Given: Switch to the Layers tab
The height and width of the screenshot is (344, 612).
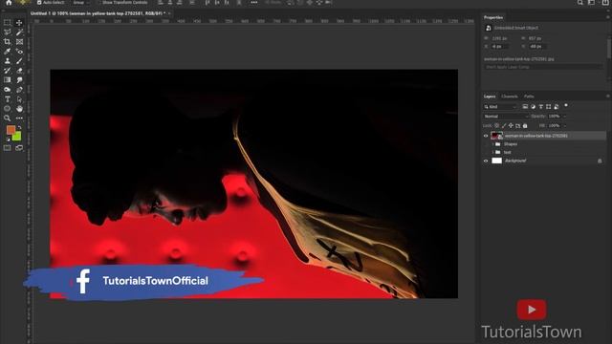Looking at the screenshot, I should (x=490, y=97).
